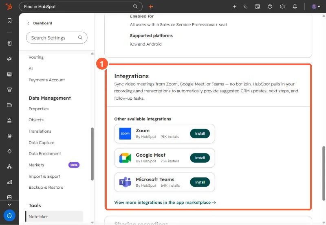Open Properties settings
Screen dimensions: 326x225
click(x=38, y=109)
